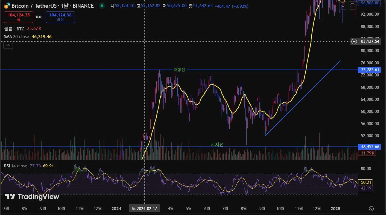Click the 저항선 resistance line label
Viewport: 386px width, 215px height.
pos(179,70)
